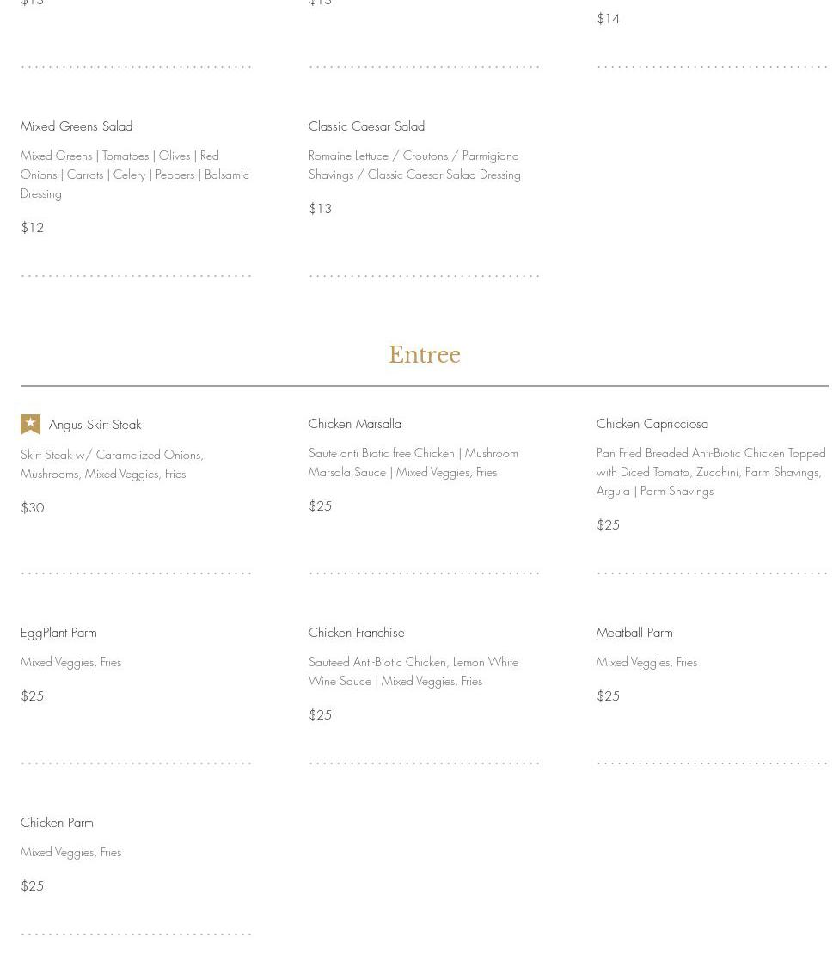
Task: Click the Classic Caesar Salad $13 price
Action: 320,209
